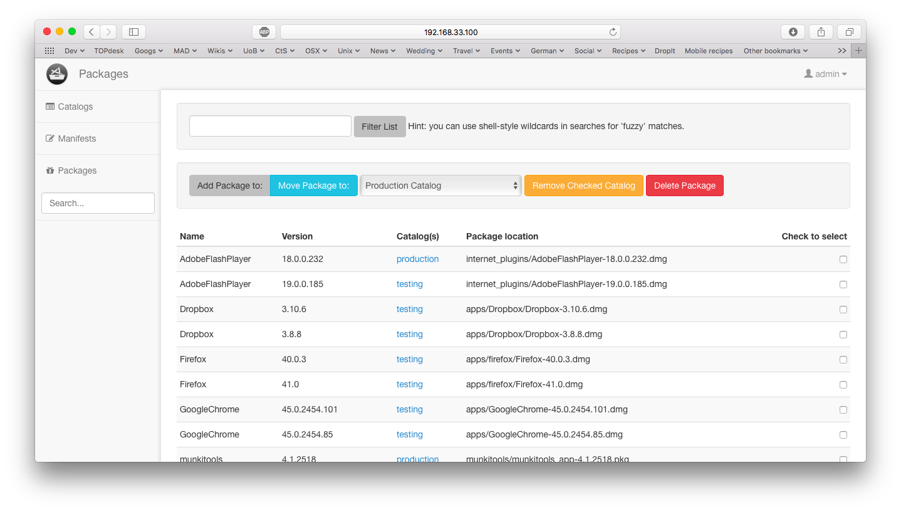Open Catalogs in the sidebar
Viewport: 901px width, 512px height.
point(98,107)
